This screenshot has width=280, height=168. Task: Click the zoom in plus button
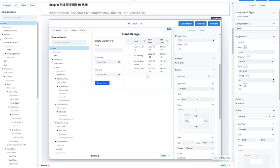coord(141,24)
